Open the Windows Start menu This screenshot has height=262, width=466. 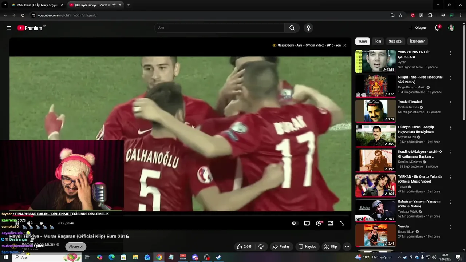pos(6,257)
